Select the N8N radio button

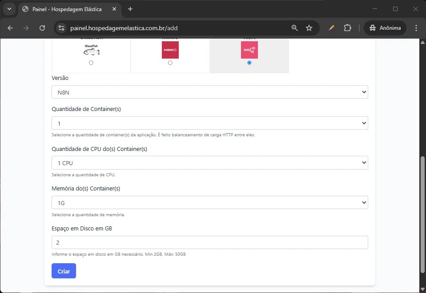pyautogui.click(x=249, y=63)
